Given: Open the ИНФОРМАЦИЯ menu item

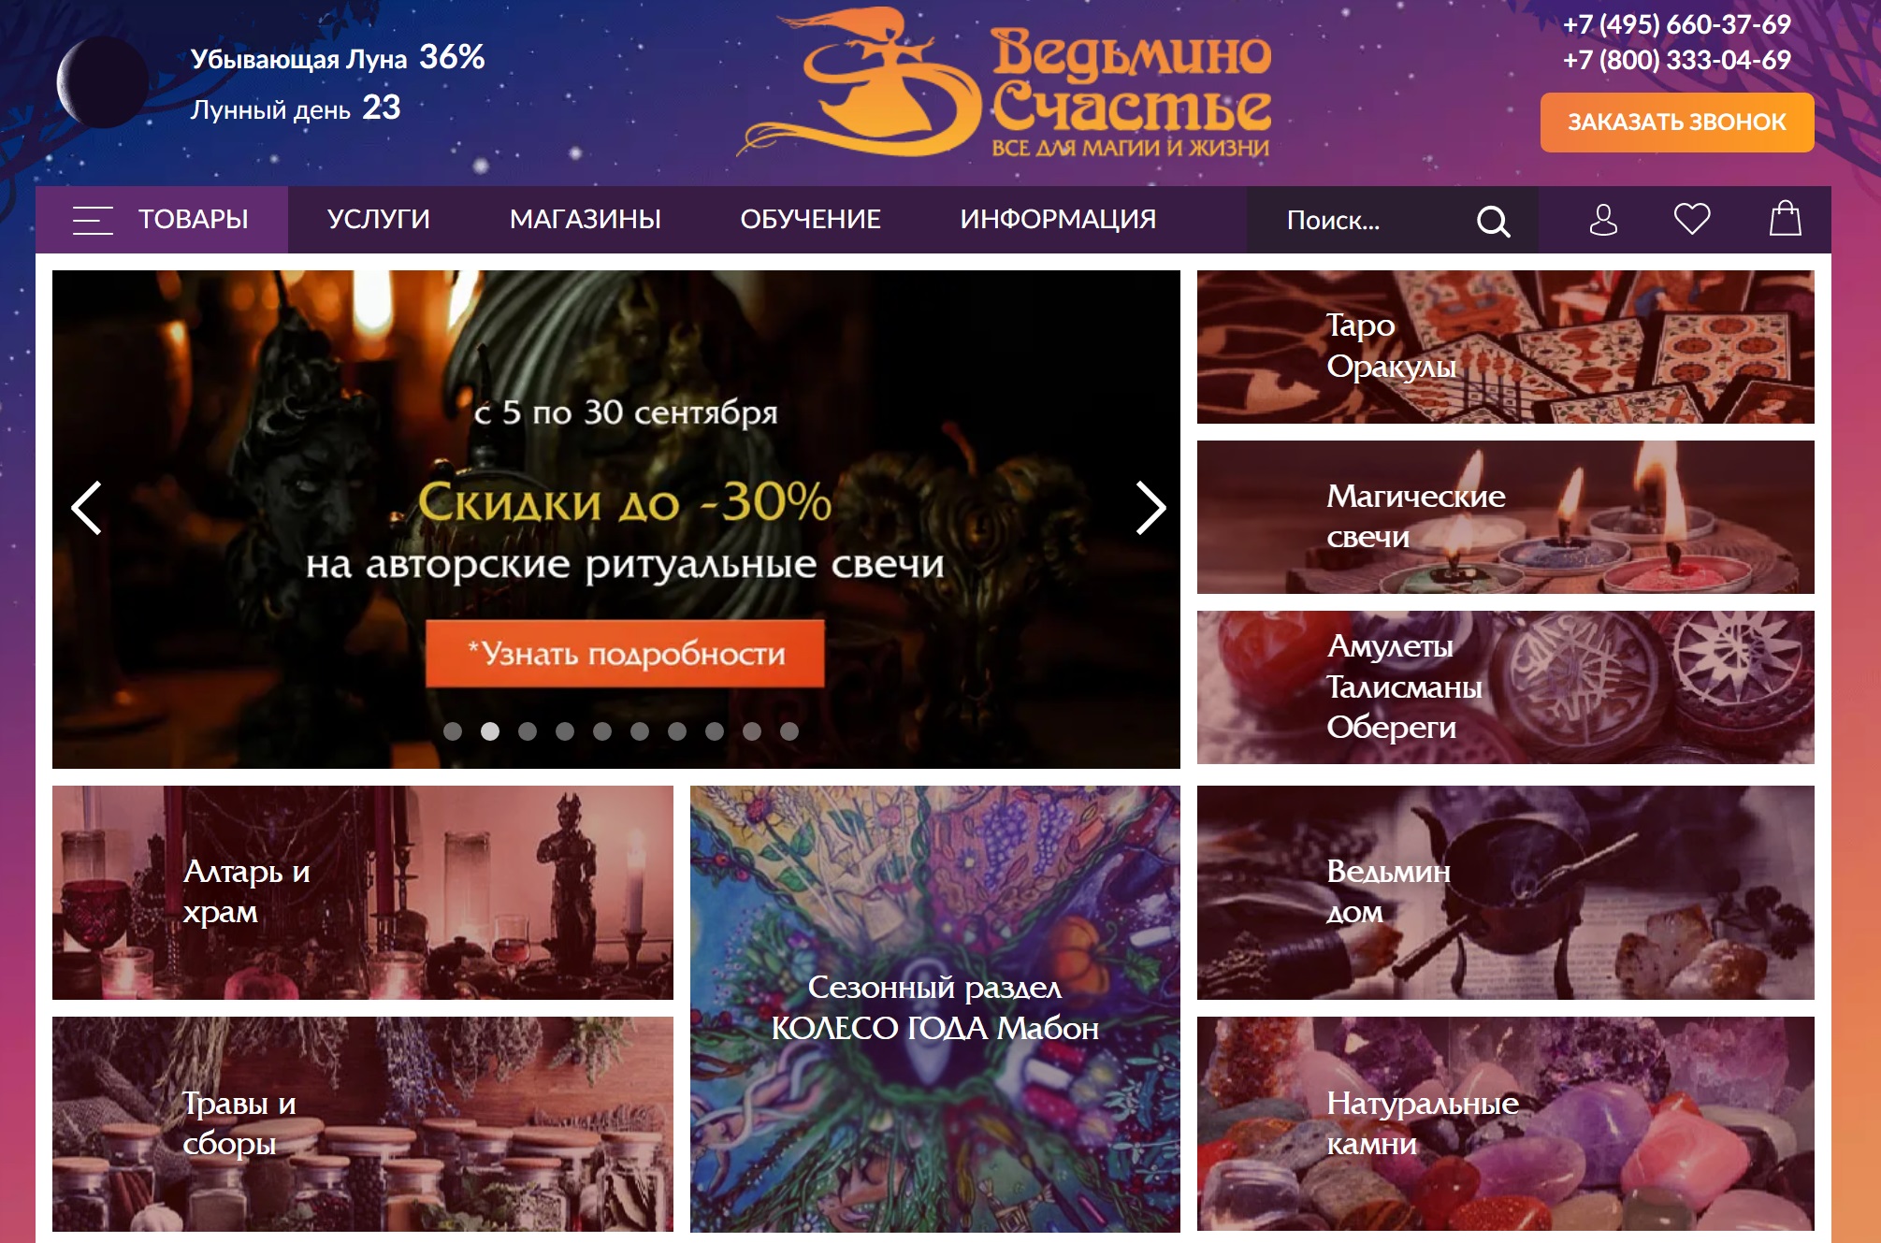Looking at the screenshot, I should [x=1058, y=219].
